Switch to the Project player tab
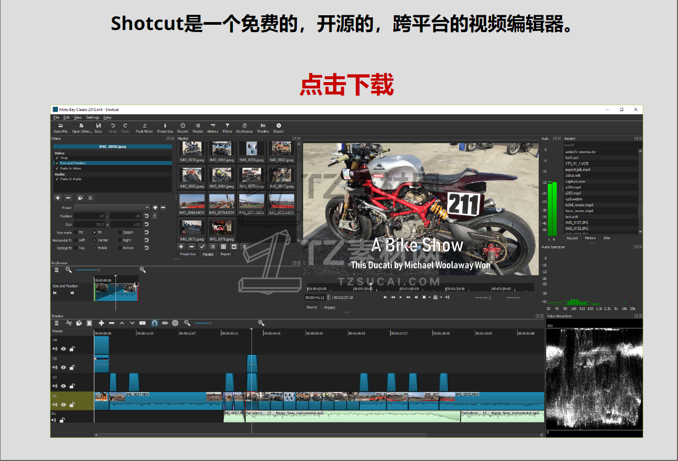 330,307
